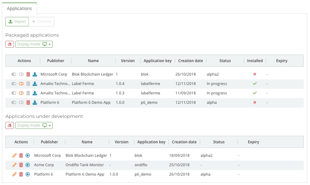The image size is (310, 185).
Task: Select the Applications tab
Action: (x=20, y=8)
